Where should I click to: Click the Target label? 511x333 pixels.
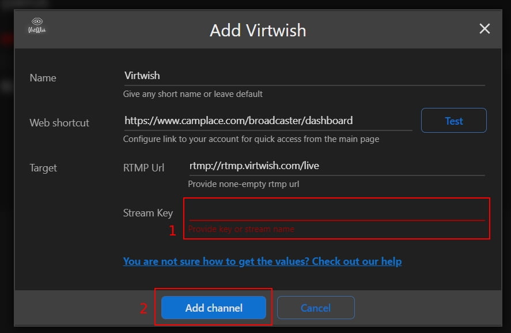click(43, 168)
